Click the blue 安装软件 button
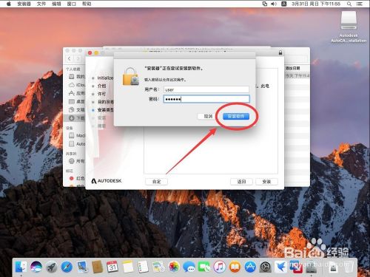Screen dimensions: 370x277 236,116
